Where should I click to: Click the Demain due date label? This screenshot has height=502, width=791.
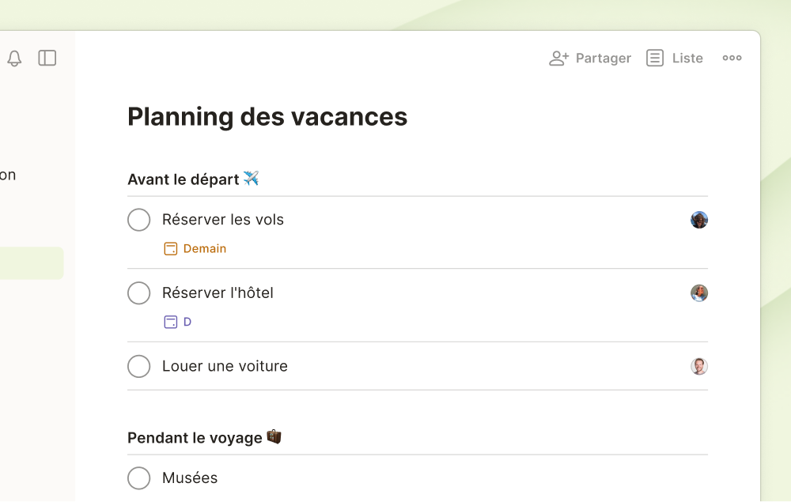click(205, 249)
